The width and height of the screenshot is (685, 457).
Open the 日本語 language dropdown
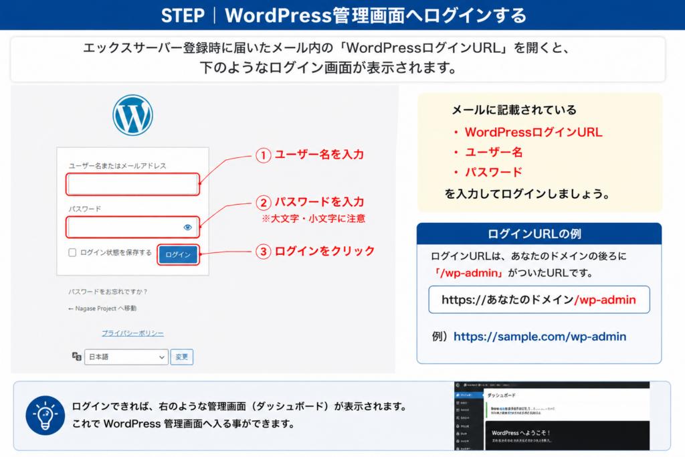126,357
